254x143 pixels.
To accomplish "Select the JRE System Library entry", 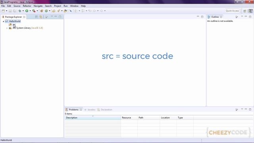I will [x=26, y=28].
